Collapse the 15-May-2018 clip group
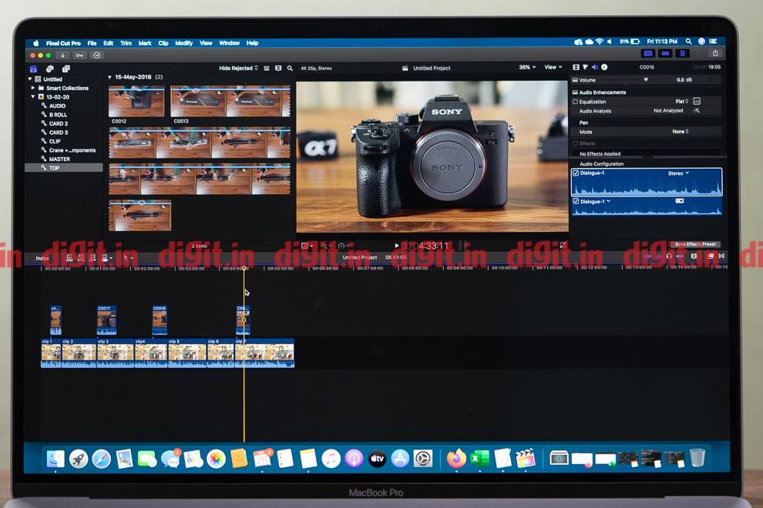Screen dimensions: 763x508 click(109, 77)
